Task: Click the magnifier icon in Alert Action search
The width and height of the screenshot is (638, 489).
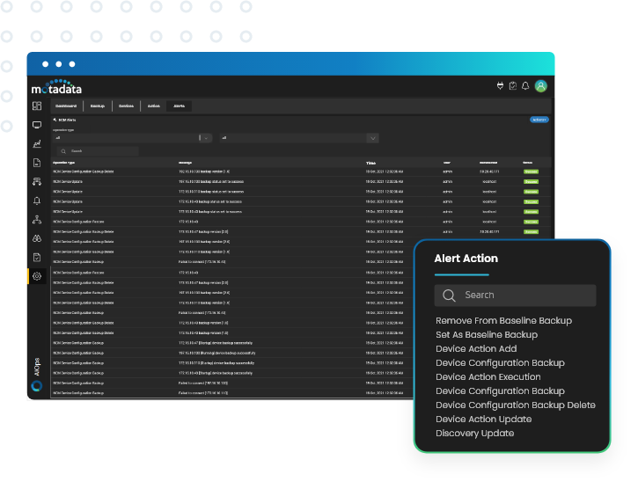Action: point(449,296)
